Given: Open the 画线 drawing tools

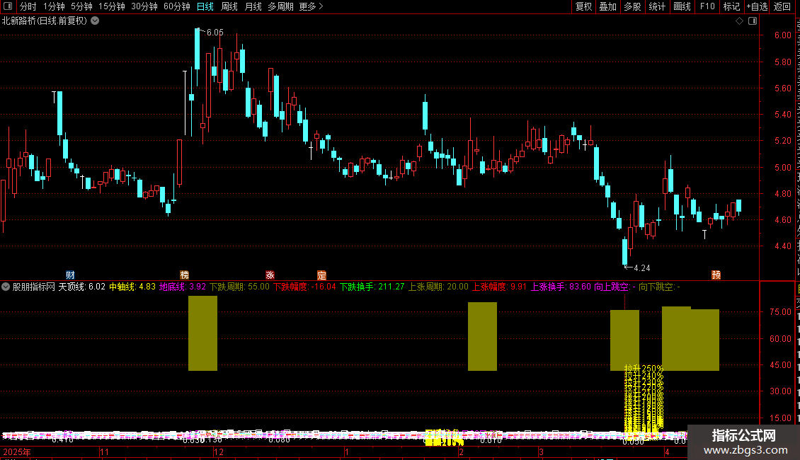Looking at the screenshot, I should (x=682, y=6).
